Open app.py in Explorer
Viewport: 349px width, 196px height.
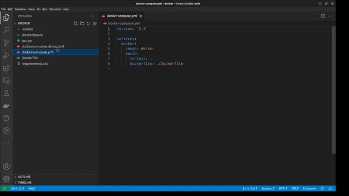(56, 41)
